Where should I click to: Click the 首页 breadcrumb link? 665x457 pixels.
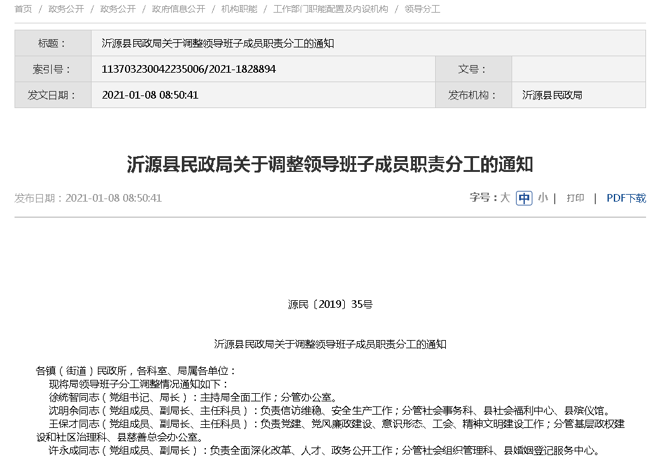point(23,9)
